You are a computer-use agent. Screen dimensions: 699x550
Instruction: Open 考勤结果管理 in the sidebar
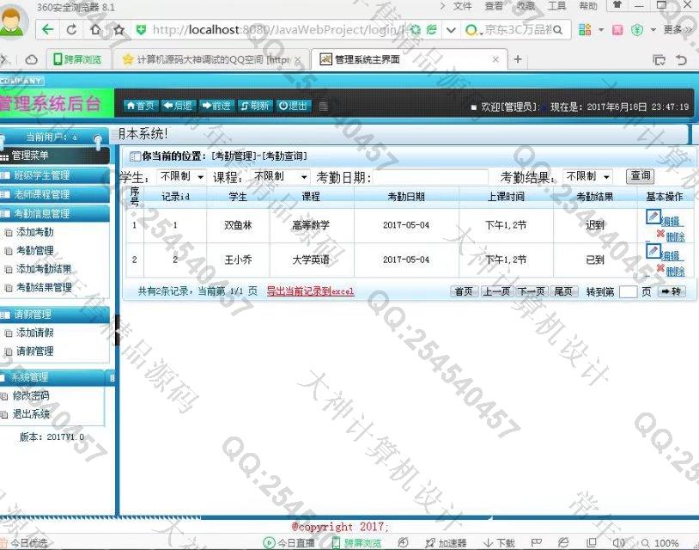(x=44, y=287)
